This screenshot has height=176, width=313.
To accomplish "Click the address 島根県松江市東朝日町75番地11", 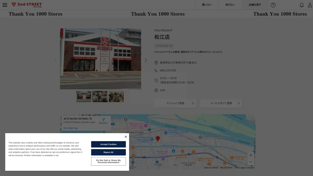I will click(x=178, y=63).
